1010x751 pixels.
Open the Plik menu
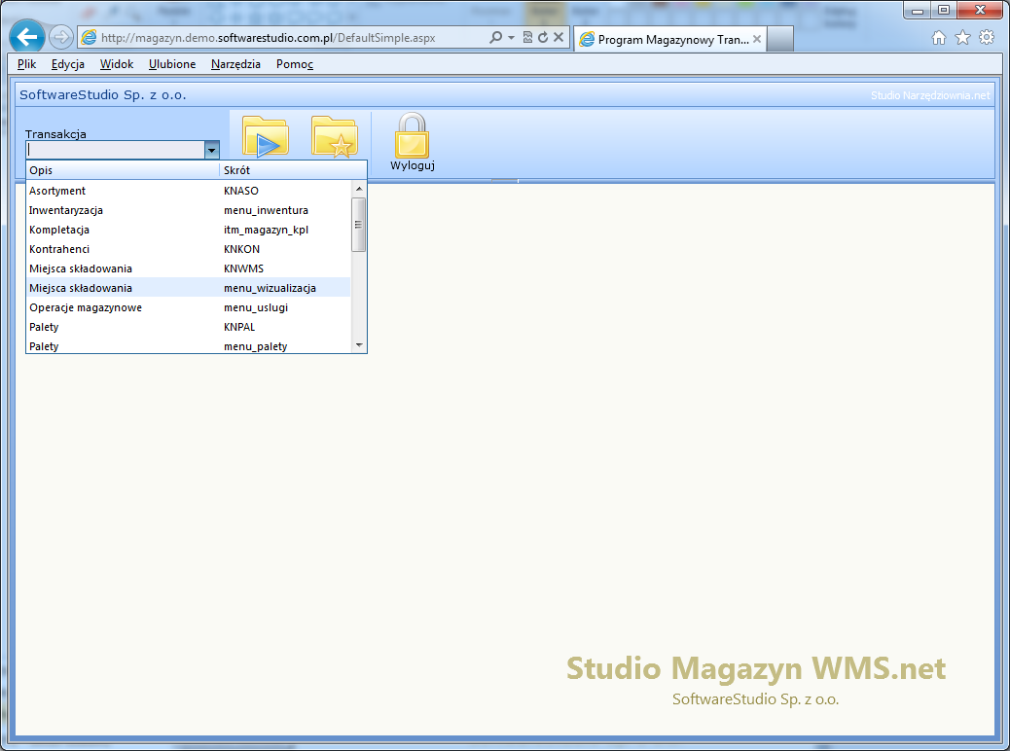(x=26, y=64)
